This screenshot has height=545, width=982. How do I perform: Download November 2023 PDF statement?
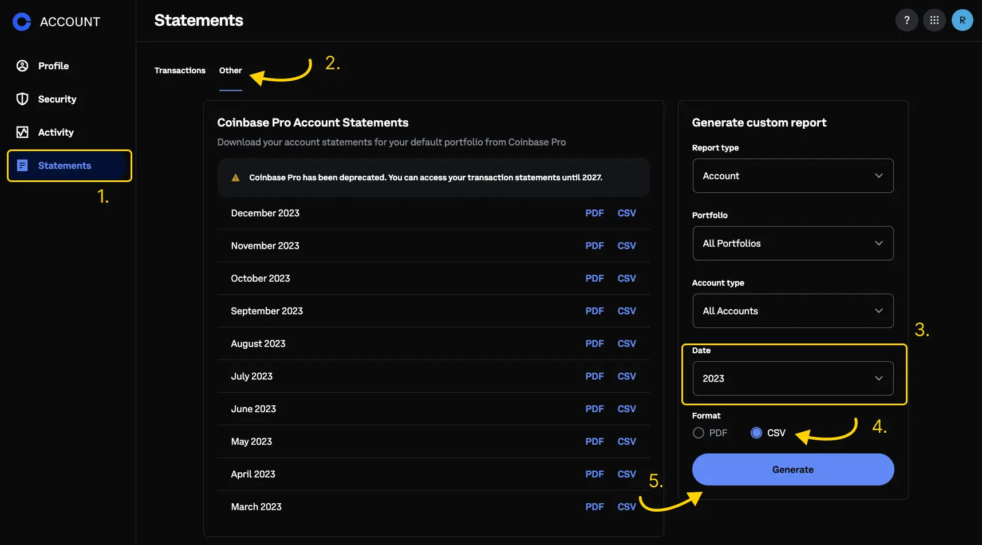coord(594,246)
